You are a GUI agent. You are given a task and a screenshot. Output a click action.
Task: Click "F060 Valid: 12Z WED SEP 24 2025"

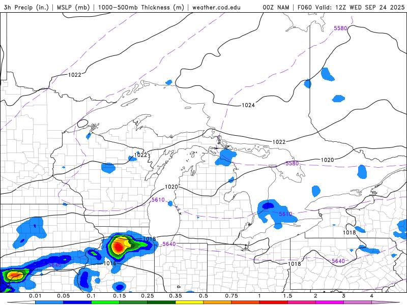351,7
